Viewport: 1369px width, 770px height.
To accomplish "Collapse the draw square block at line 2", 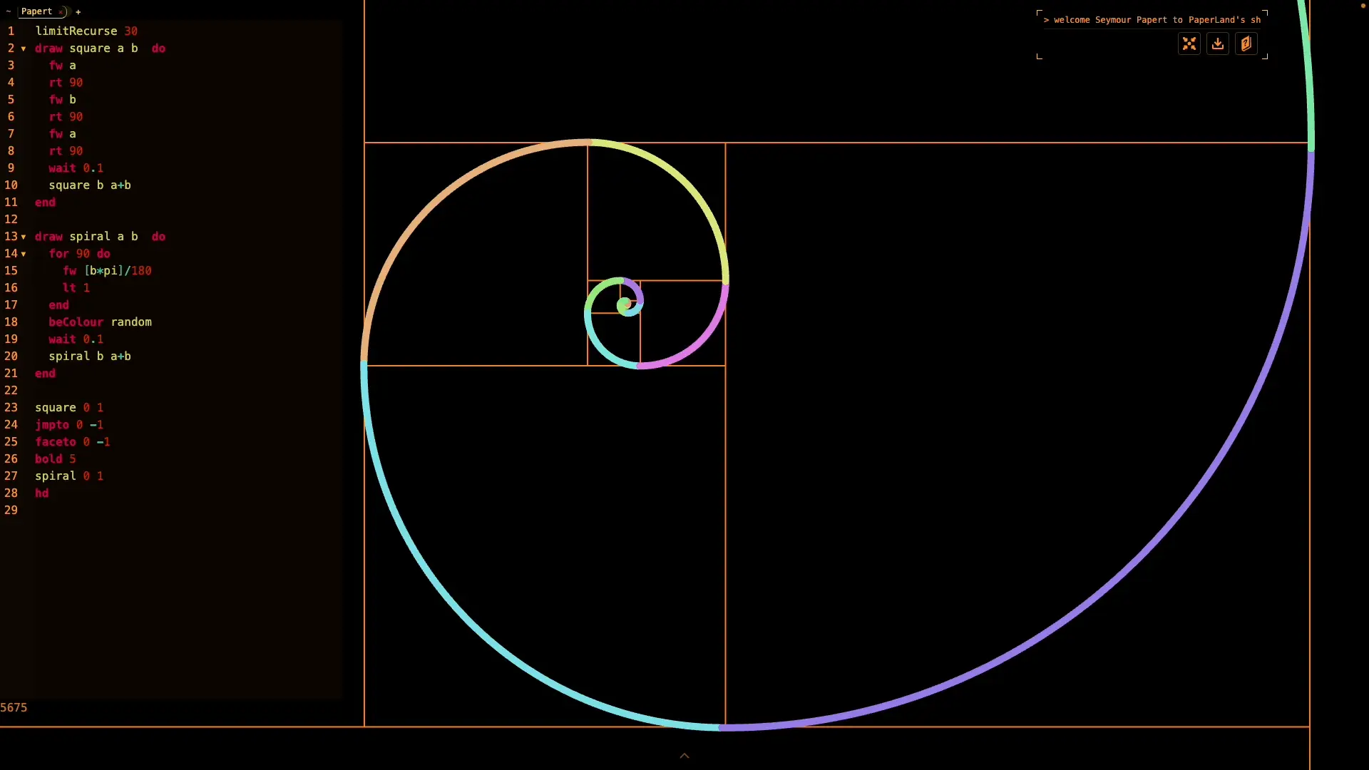I will [24, 49].
